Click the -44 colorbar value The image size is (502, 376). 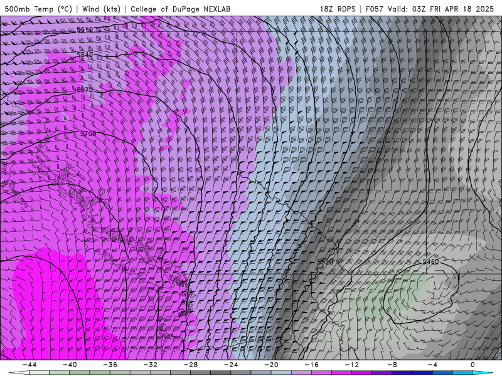pos(29,365)
